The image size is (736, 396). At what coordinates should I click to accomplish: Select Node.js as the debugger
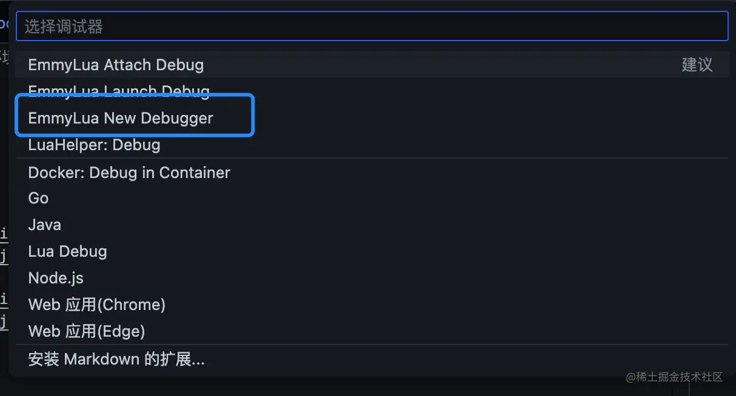coord(56,278)
